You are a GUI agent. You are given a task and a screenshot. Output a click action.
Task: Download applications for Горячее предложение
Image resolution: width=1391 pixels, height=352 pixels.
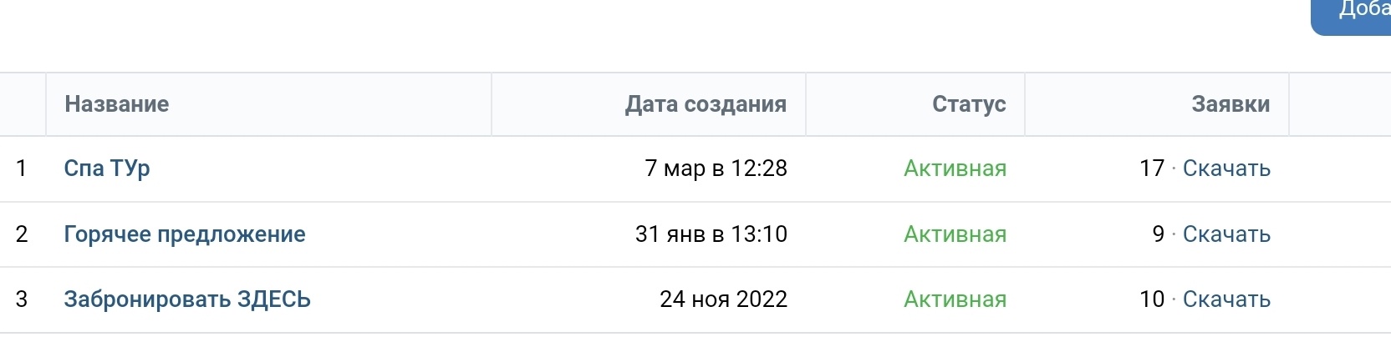tap(1226, 234)
